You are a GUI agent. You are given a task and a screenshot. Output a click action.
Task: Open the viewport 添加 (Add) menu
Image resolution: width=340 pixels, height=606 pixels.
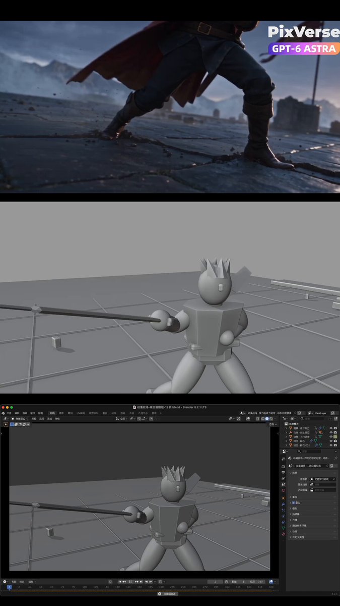[x=49, y=419]
